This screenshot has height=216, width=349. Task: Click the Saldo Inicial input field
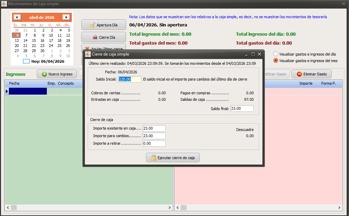130,79
